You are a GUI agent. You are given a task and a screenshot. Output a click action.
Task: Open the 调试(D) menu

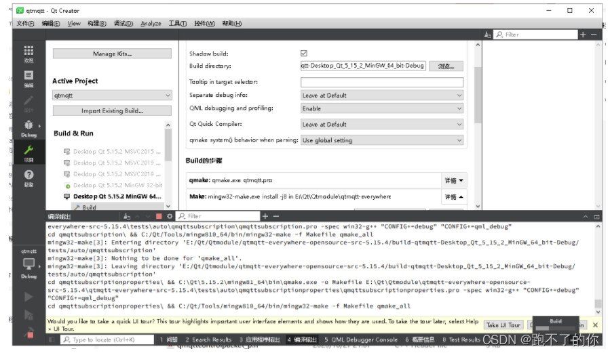click(123, 23)
